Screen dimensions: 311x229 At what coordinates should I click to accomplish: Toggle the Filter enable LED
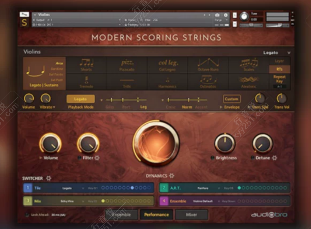click(x=79, y=158)
